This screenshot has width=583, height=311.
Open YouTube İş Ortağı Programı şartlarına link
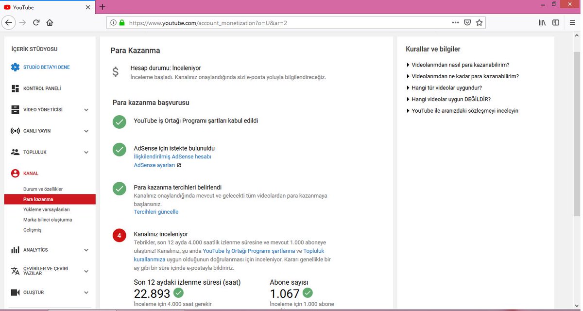(x=249, y=251)
